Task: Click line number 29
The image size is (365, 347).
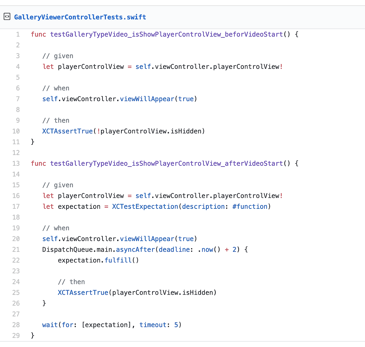Action: tap(16, 336)
